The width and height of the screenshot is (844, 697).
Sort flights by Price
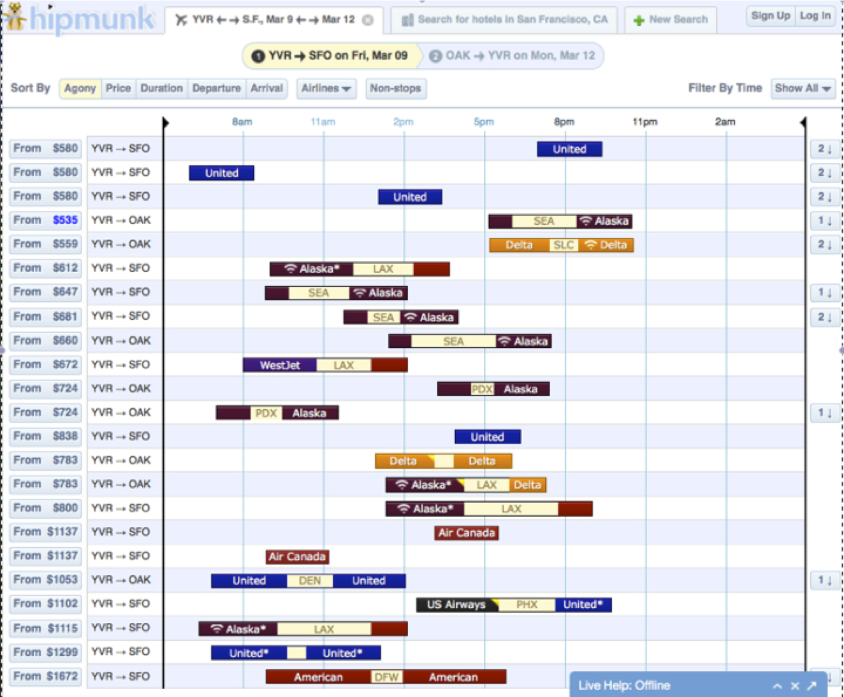point(118,88)
